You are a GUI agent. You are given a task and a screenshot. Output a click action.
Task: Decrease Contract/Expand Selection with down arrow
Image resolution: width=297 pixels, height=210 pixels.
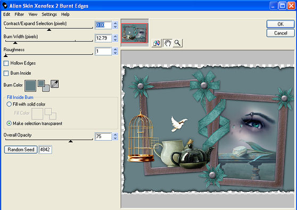[115, 27]
